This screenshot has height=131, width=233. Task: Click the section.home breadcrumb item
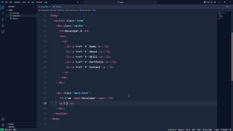(72, 10)
